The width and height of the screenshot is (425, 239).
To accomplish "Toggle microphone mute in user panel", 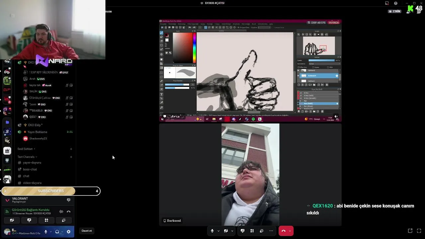I will (x=46, y=232).
